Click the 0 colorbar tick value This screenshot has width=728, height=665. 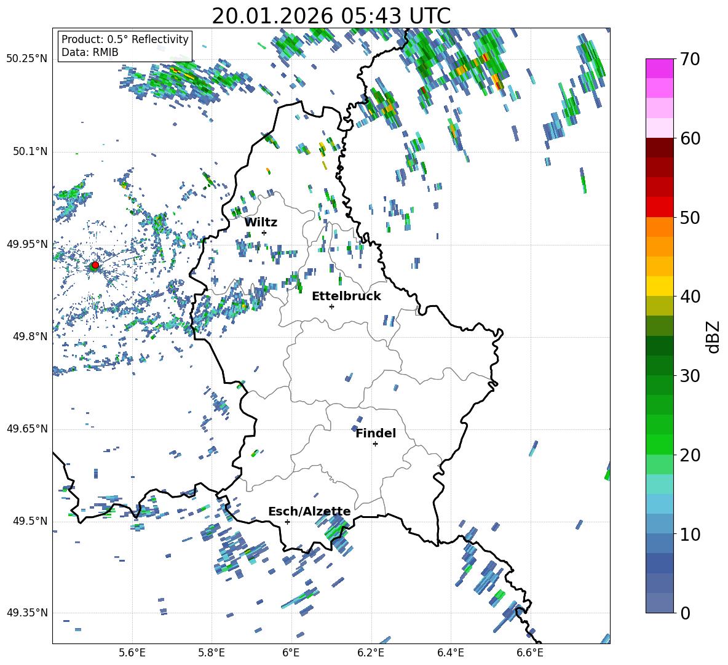tap(686, 613)
